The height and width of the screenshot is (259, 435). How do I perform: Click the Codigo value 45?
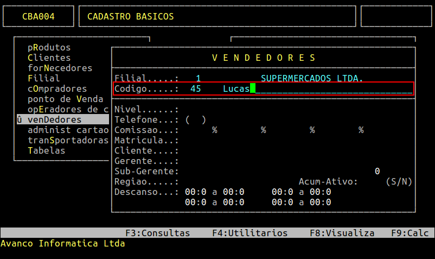pos(196,89)
